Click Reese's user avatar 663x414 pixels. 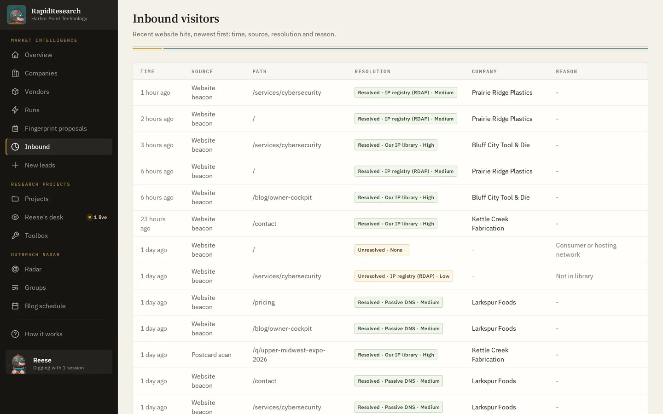[x=18, y=363]
